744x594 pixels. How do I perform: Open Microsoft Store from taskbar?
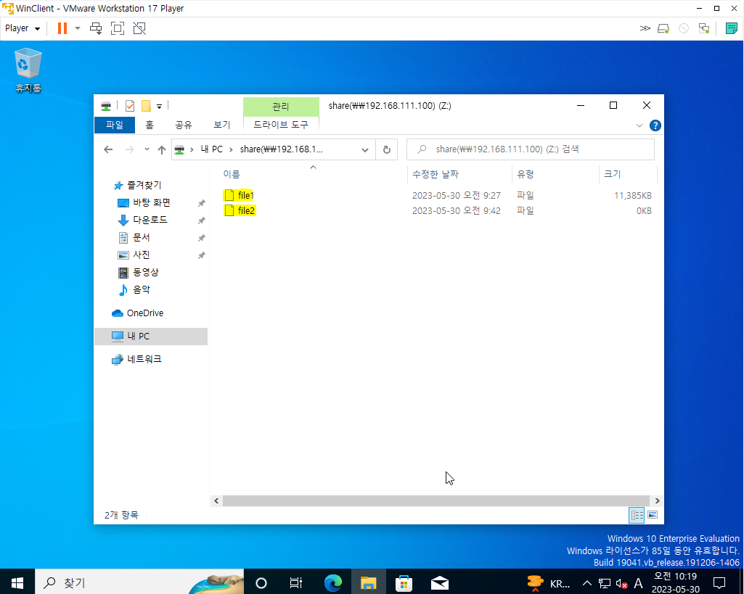click(x=404, y=582)
